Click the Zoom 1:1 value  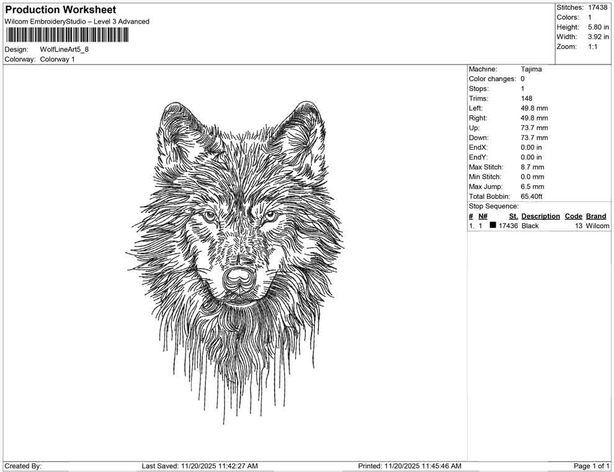click(594, 46)
